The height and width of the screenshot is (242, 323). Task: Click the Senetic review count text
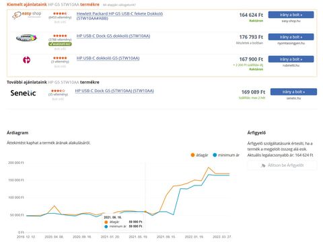58,95
